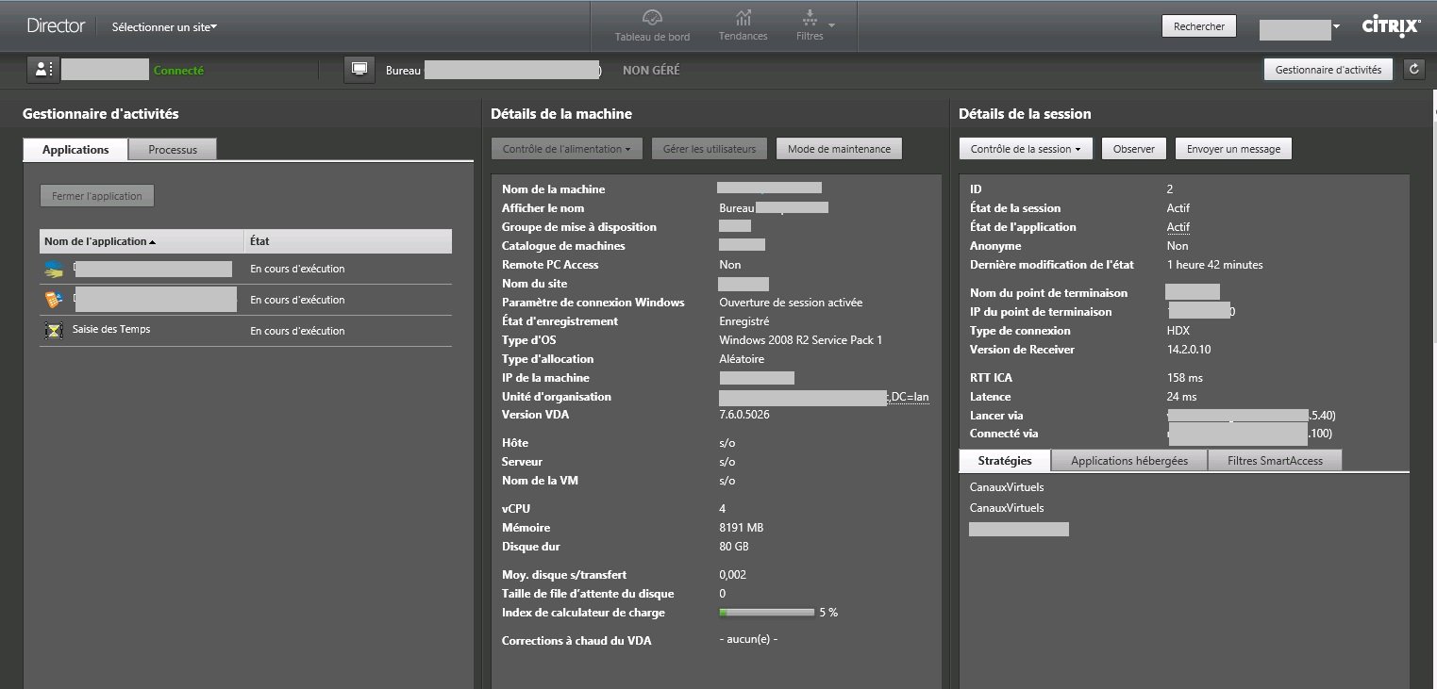This screenshot has width=1437, height=689.
Task: Click the Mode de maintenance button
Action: (x=839, y=149)
